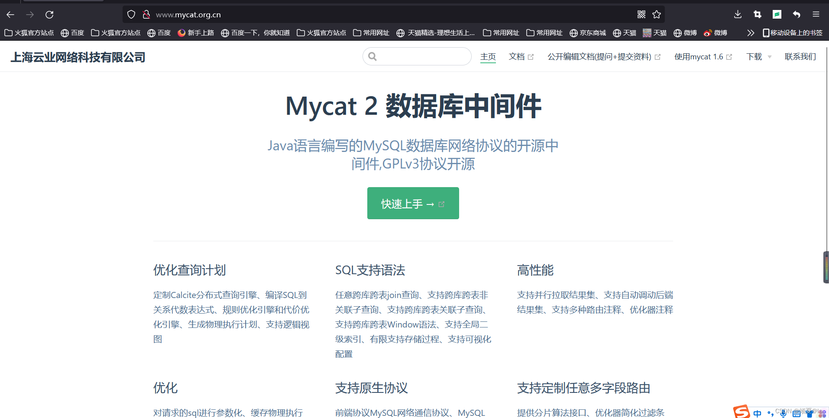This screenshot has height=418, width=829.
Task: Click the Sogou input method S logo
Action: (741, 412)
